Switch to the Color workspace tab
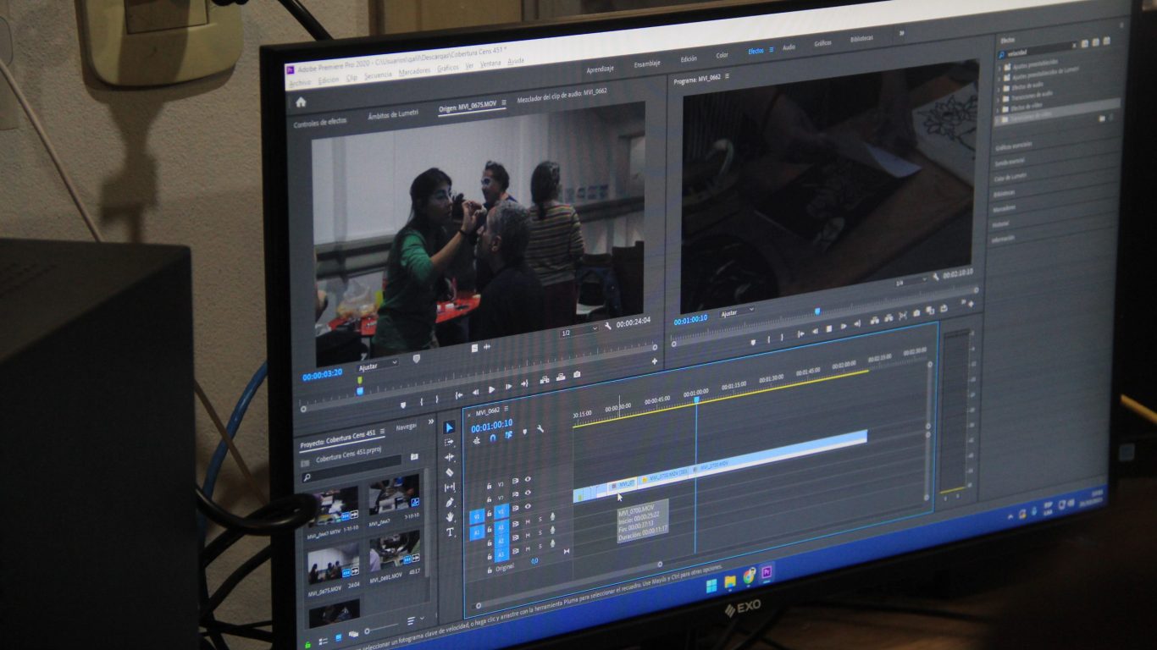The width and height of the screenshot is (1157, 650). point(722,56)
